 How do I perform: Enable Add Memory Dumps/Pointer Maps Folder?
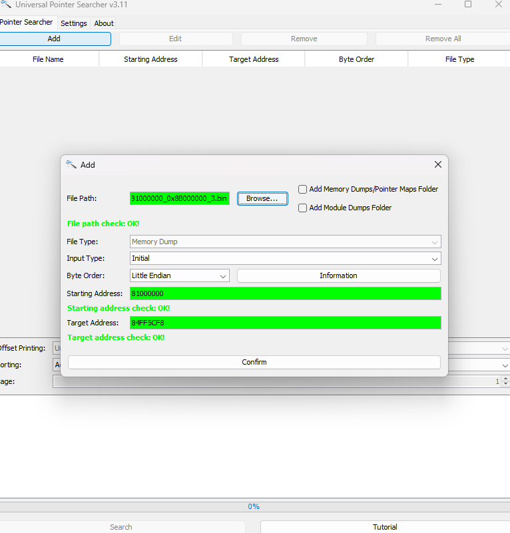click(302, 189)
